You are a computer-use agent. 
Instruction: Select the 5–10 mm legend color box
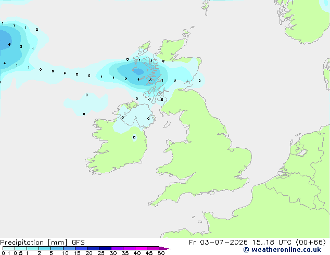pyautogui.click(x=57, y=248)
